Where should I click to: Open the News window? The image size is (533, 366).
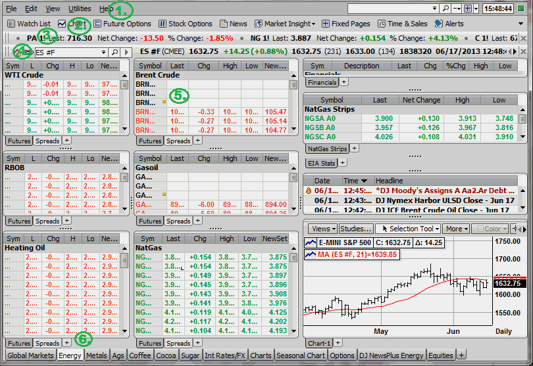pyautogui.click(x=234, y=24)
